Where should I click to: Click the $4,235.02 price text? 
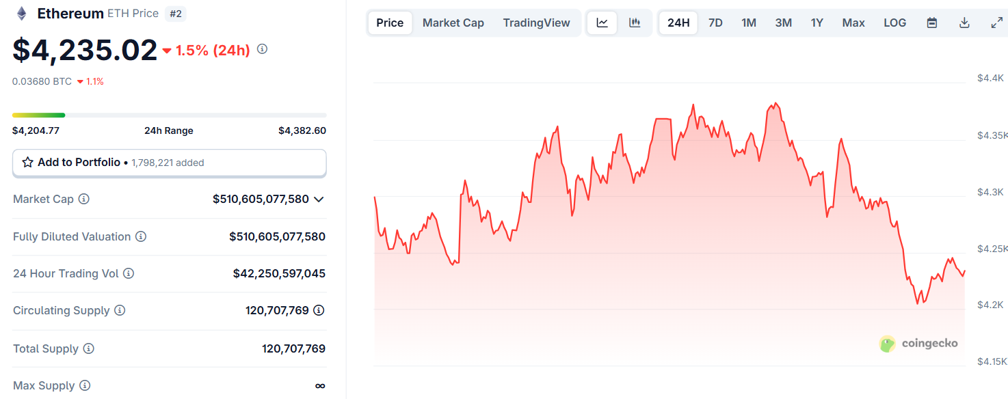tap(85, 50)
